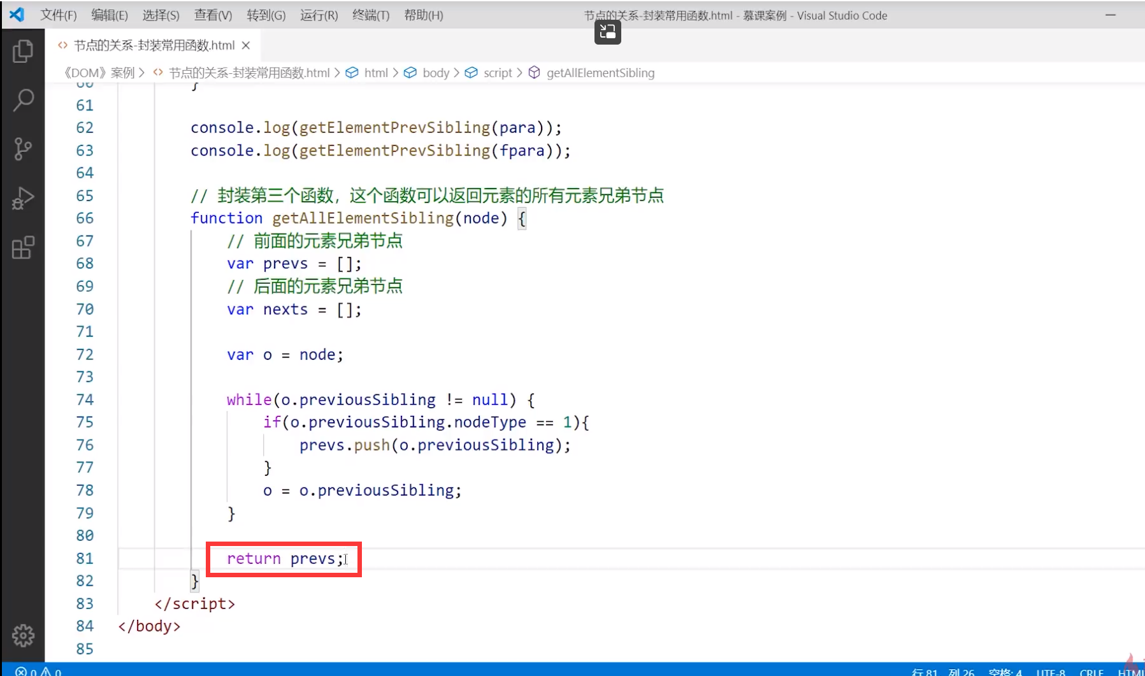
Task: Click the getAllElementSibling function icon in breadcrumbs
Action: 534,73
